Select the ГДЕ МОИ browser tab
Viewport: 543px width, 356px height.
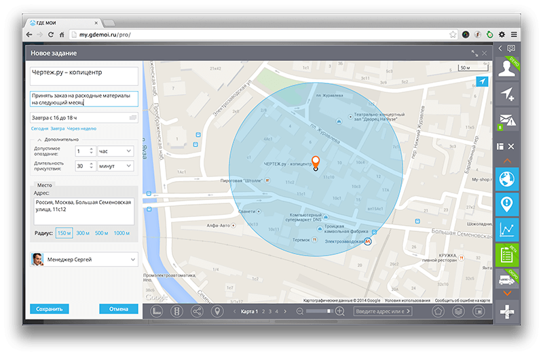tap(62, 23)
